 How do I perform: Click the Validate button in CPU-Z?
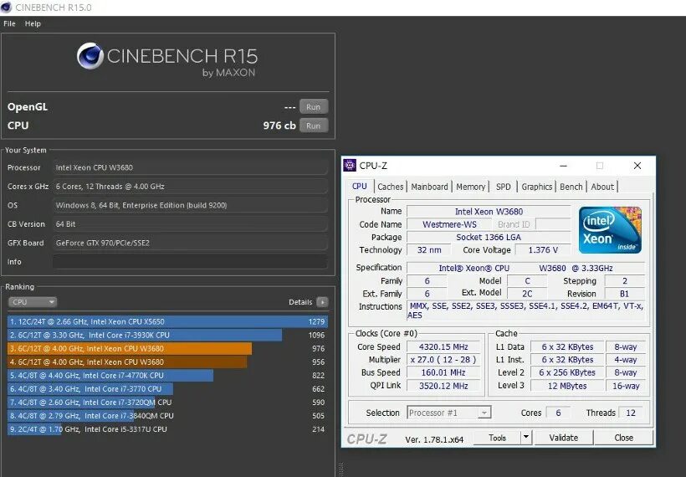click(x=564, y=438)
